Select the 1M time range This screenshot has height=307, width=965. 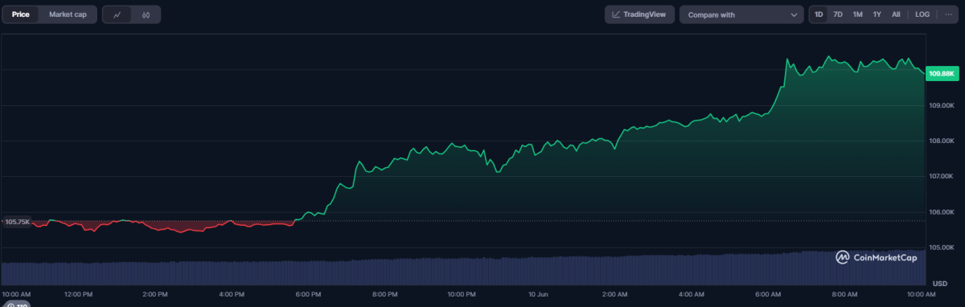[857, 14]
